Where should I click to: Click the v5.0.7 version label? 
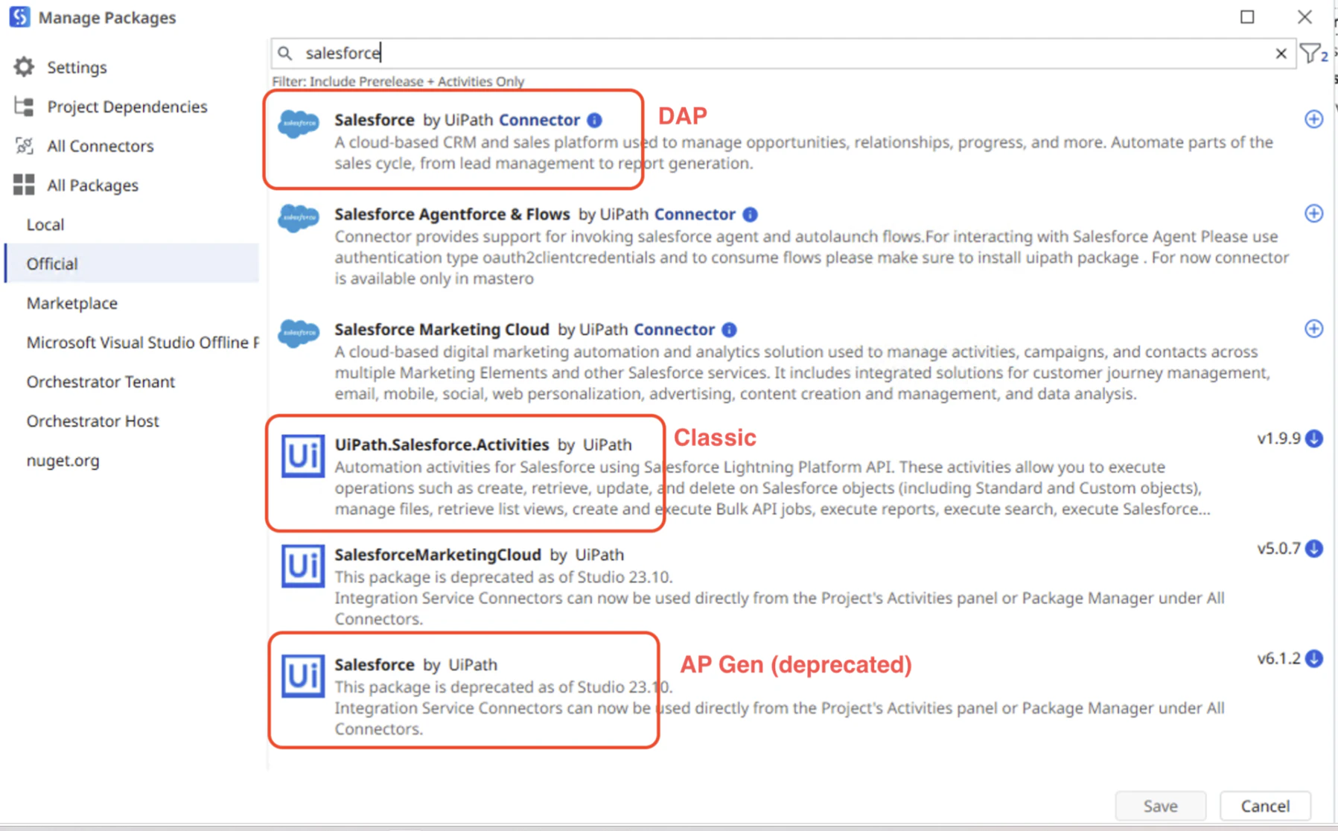coord(1278,549)
